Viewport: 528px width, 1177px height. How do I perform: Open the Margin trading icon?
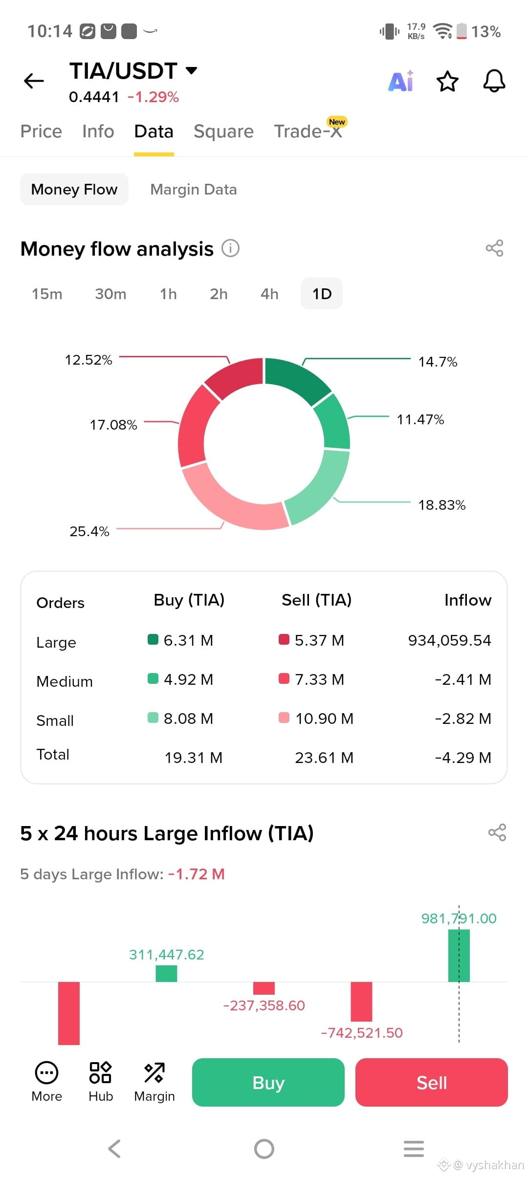click(154, 1082)
